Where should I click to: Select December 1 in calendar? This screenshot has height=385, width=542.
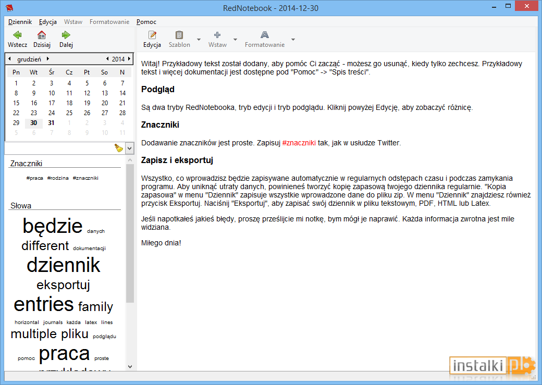pos(16,83)
